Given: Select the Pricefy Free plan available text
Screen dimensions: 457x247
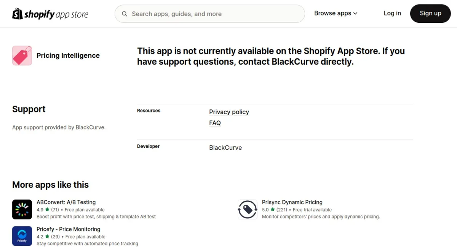Looking at the screenshot, I should (85, 236).
